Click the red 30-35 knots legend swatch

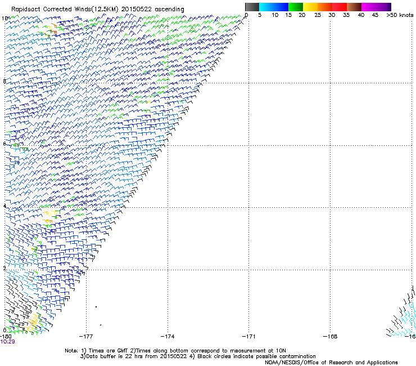pos(340,7)
